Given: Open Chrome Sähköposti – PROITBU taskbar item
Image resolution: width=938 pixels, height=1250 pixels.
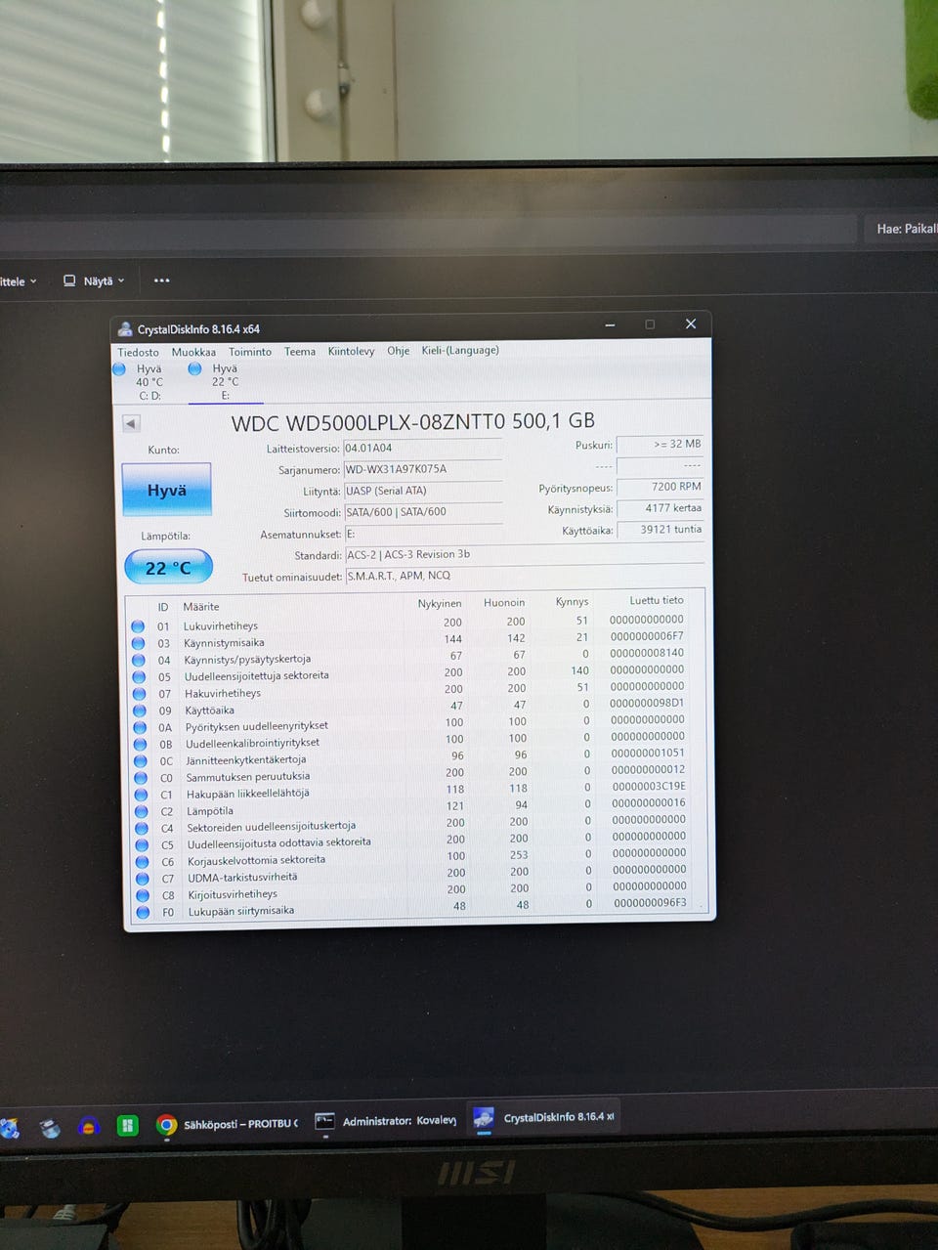Looking at the screenshot, I should [228, 1125].
